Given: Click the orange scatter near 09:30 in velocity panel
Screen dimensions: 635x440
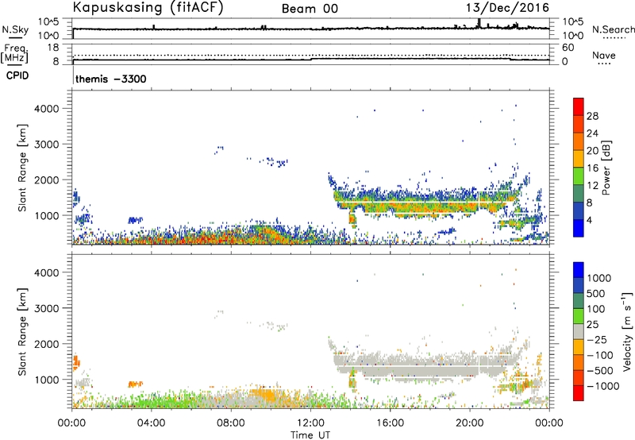Looking at the screenshot, I should pyautogui.click(x=265, y=394).
